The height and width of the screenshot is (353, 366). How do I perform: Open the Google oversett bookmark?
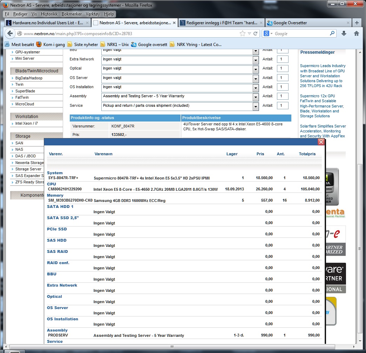click(149, 45)
